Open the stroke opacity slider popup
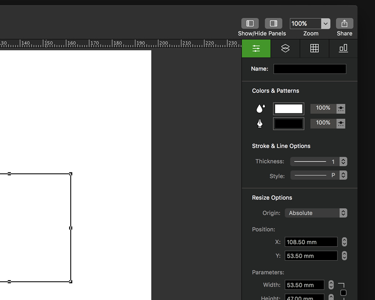 (x=341, y=123)
